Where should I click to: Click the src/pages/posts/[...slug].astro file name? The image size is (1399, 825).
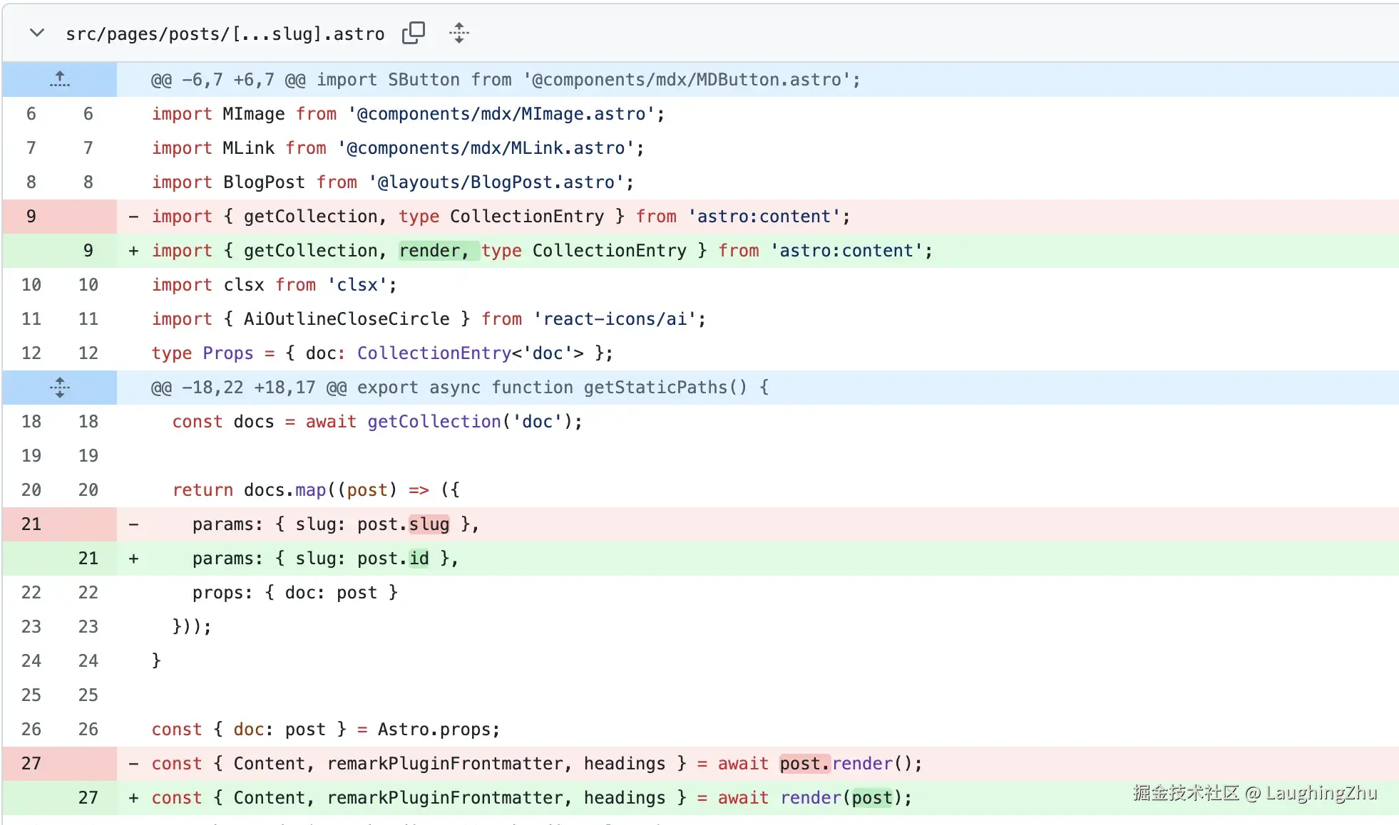pyautogui.click(x=225, y=33)
